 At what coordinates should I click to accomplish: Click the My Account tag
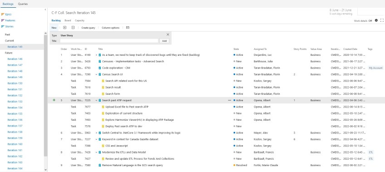(x=375, y=68)
